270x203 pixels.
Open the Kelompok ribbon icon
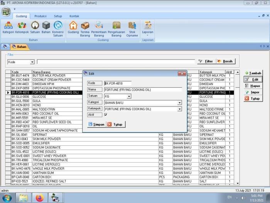point(22,28)
